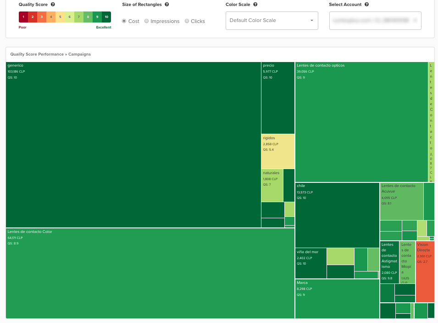Click the Quality Score Performance breadcrumb
The image size is (438, 323).
(x=37, y=54)
